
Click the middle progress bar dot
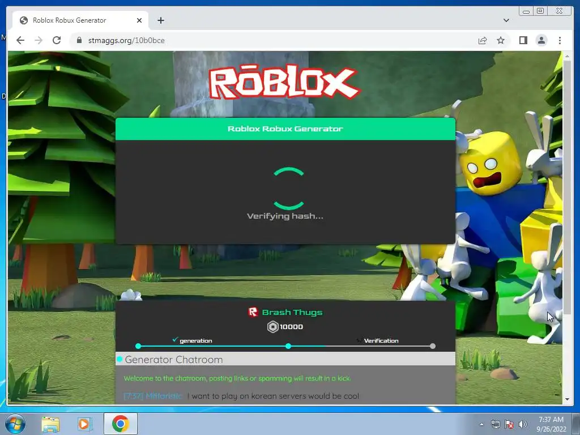[288, 346]
